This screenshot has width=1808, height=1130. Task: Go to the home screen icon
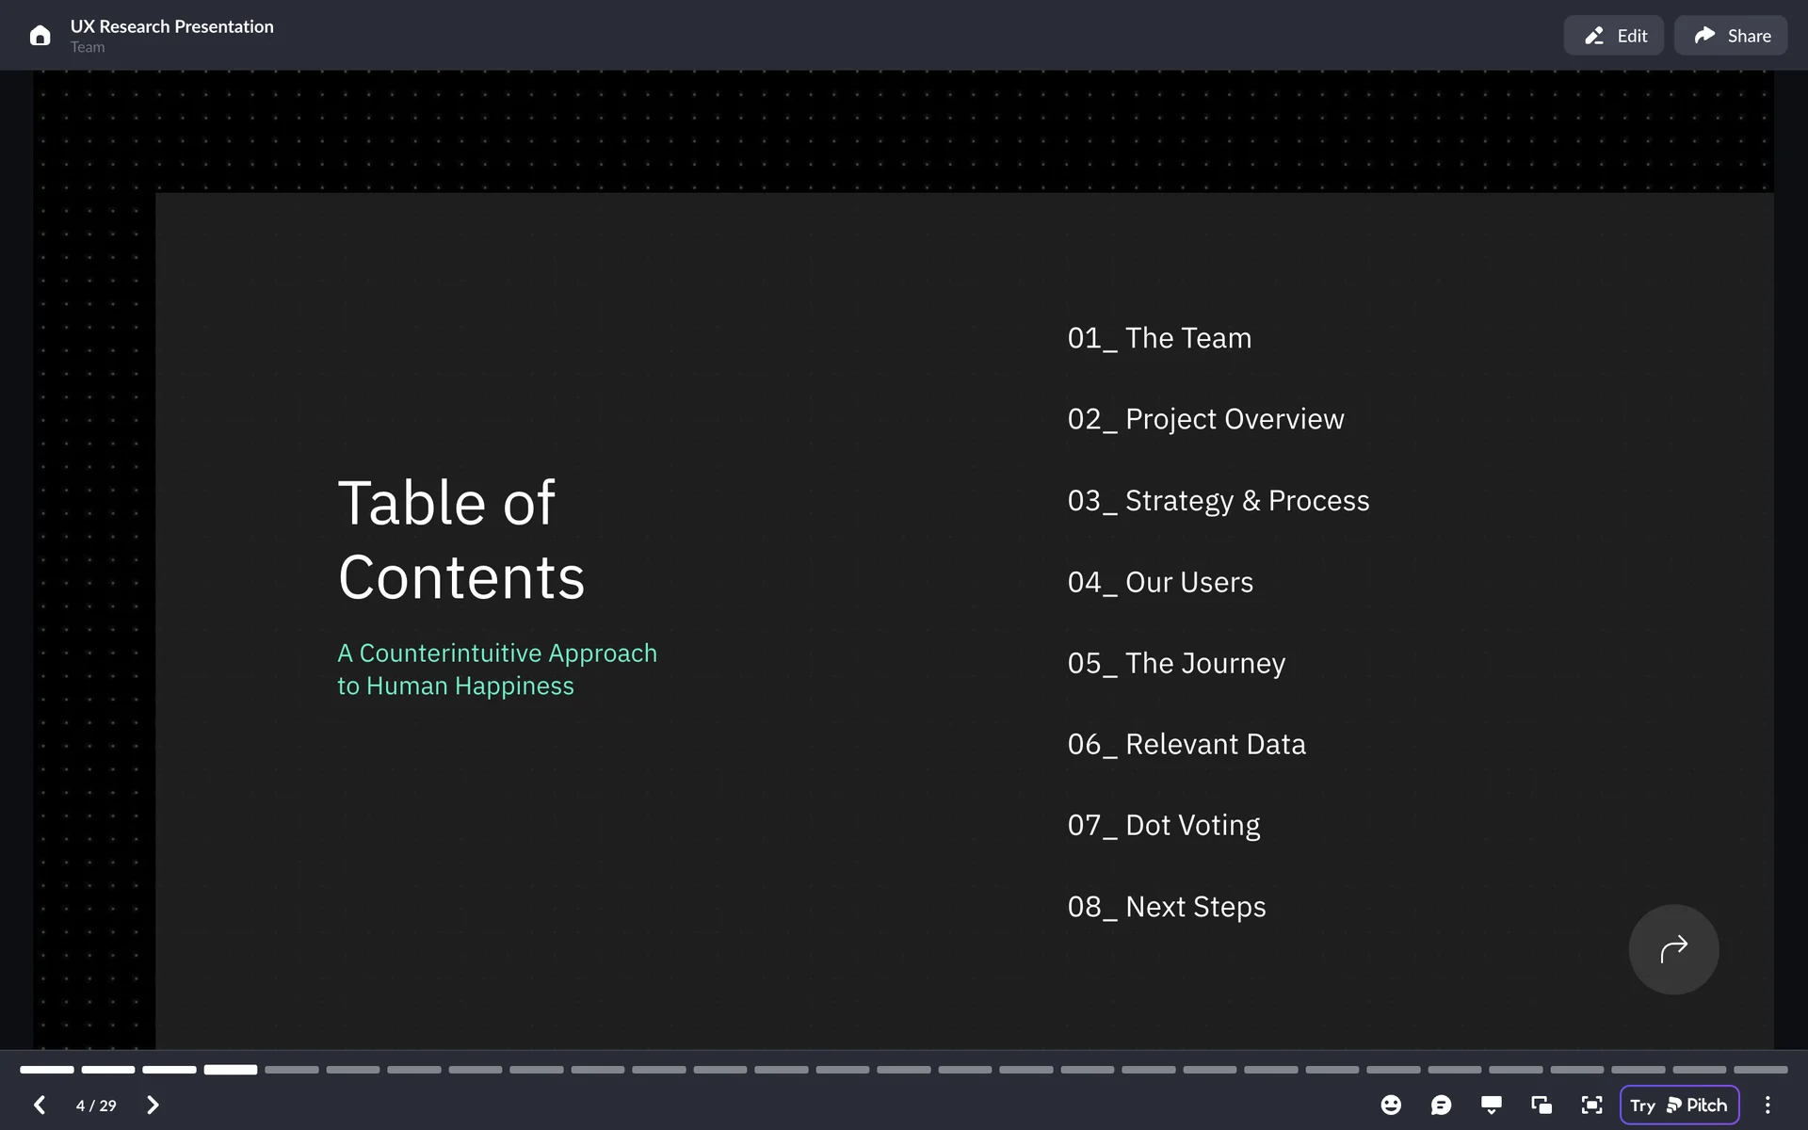40,36
